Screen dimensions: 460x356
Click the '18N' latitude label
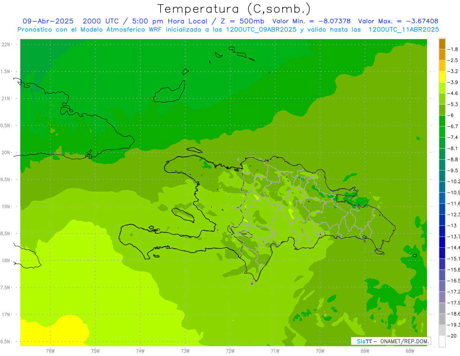6,261
